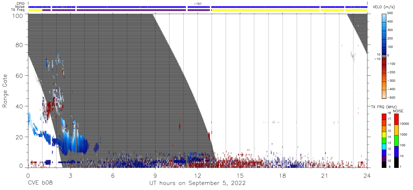
Task: Click the '100' tick on the Range Gate axis
Action: click(x=17, y=15)
